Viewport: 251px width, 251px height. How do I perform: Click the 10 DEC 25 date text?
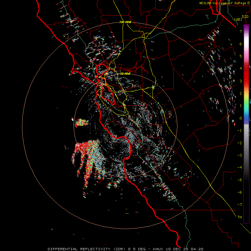pos(177,249)
